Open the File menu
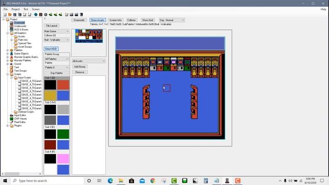 point(6,9)
